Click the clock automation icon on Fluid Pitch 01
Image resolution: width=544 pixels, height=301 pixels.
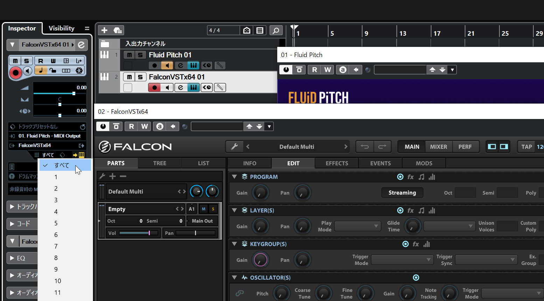point(207,65)
